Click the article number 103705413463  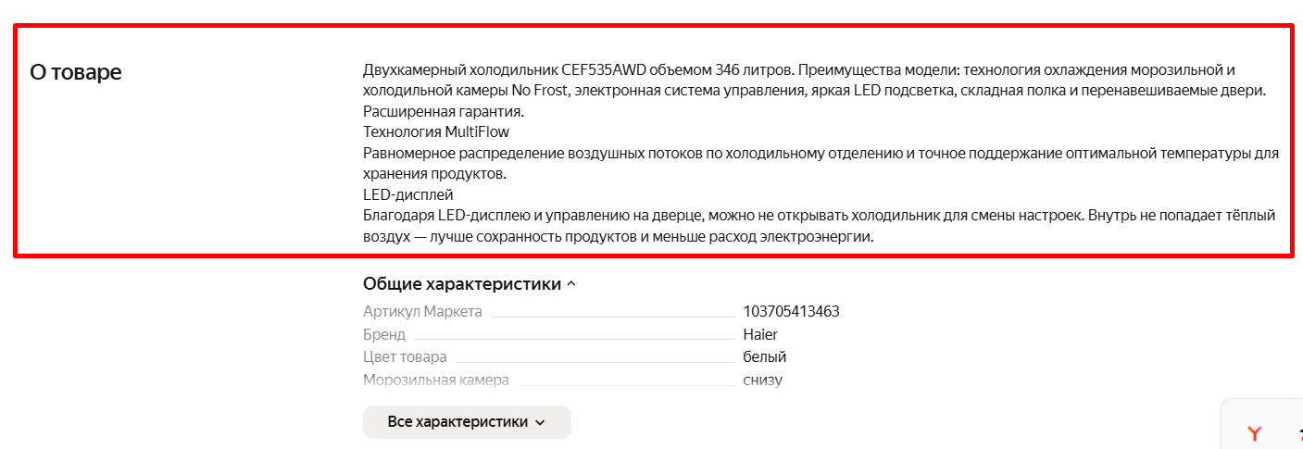click(x=791, y=311)
